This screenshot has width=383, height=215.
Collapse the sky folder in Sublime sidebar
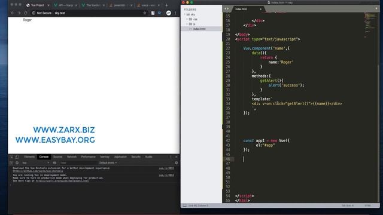pos(185,14)
